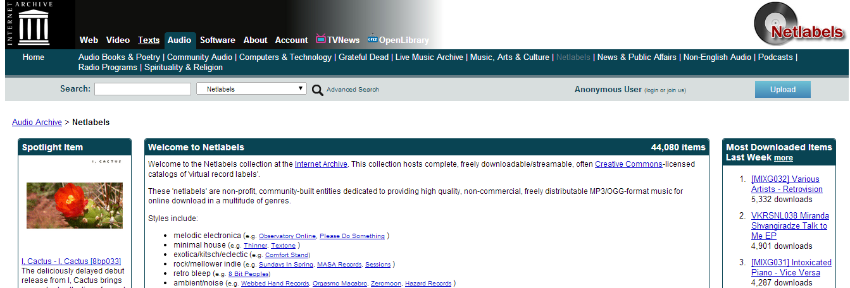Click the join us link
Viewport: 850px width, 288px height.
(x=675, y=90)
